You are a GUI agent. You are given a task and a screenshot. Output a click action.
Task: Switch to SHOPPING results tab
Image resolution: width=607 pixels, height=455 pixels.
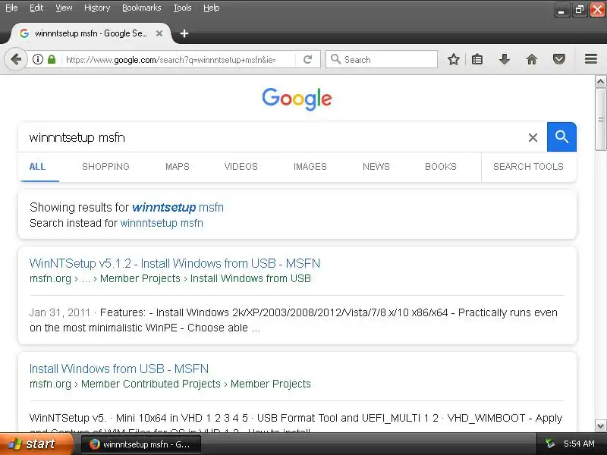click(x=105, y=167)
